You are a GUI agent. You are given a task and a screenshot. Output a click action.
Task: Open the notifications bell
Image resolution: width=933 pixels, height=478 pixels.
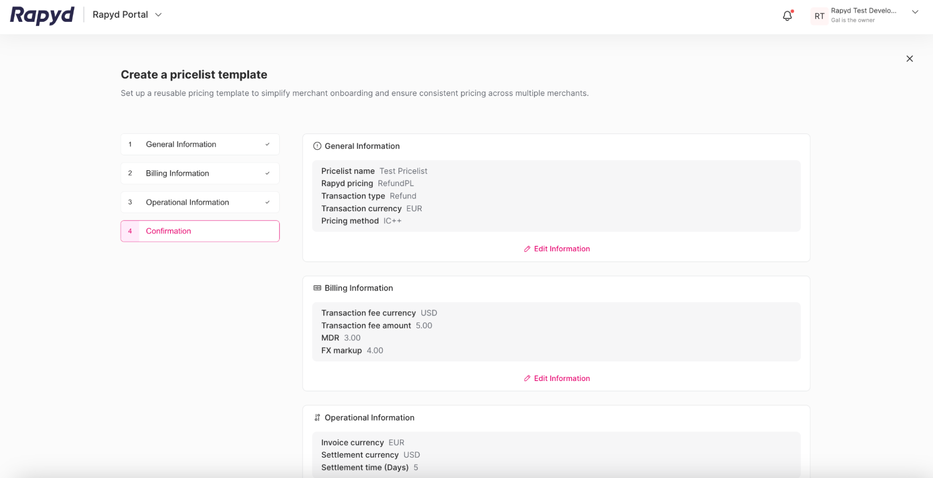tap(787, 15)
